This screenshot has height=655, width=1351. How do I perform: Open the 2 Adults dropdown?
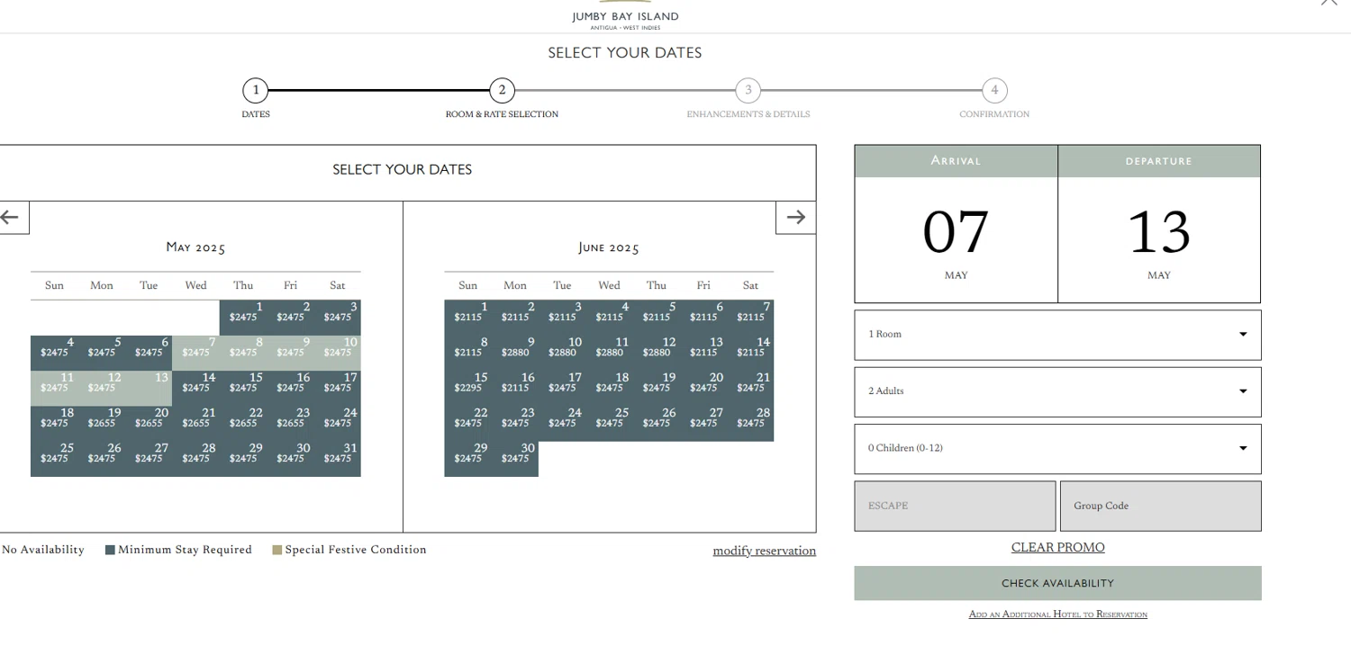(x=1057, y=391)
